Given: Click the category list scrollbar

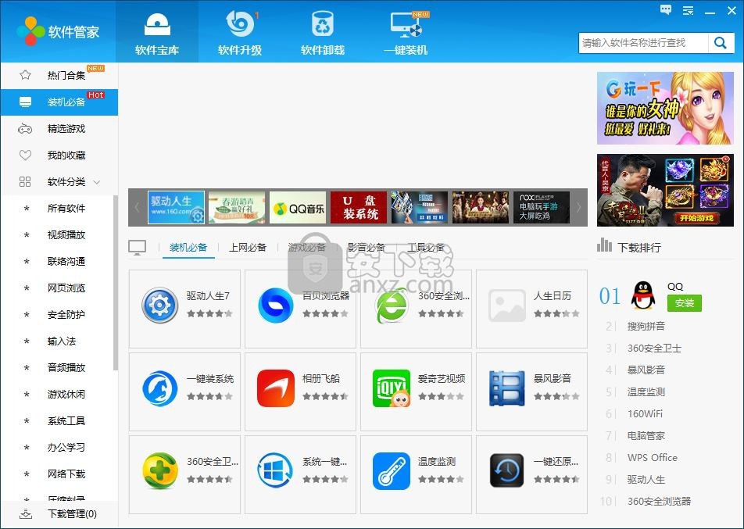Looking at the screenshot, I should 116,283.
